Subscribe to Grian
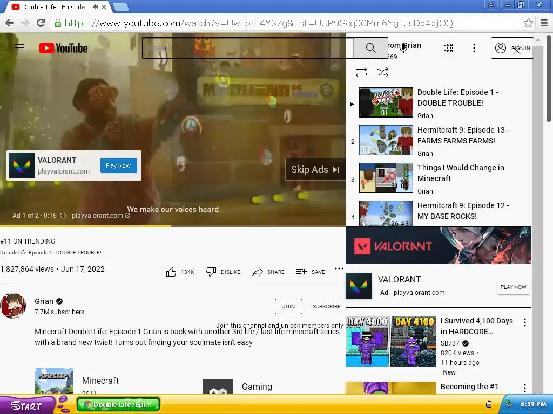Screen dimensions: 553x414 (327, 306)
